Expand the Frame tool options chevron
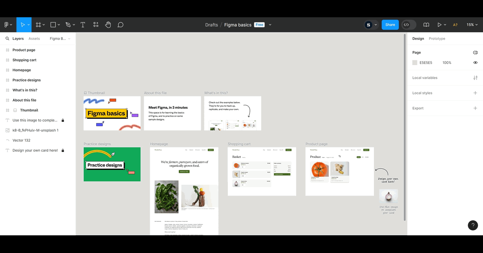Viewport: 483px width, 253px height. tap(44, 25)
